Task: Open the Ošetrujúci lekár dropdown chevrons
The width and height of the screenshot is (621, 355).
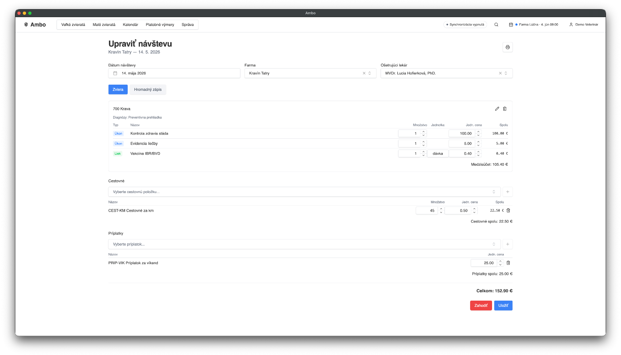Action: (x=506, y=73)
